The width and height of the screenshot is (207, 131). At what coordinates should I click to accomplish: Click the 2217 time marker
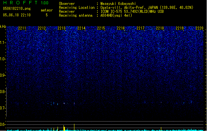[141, 28]
